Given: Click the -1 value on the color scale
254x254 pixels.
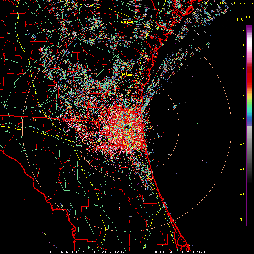Looking at the screenshot, I should coord(242,132).
